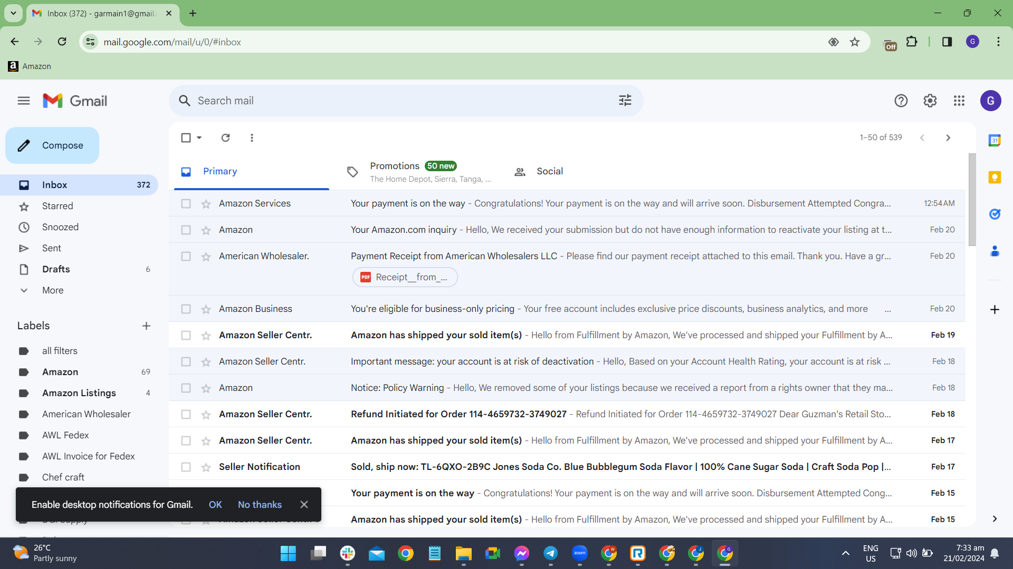Click the Windows Start button
This screenshot has height=569, width=1013.
288,553
